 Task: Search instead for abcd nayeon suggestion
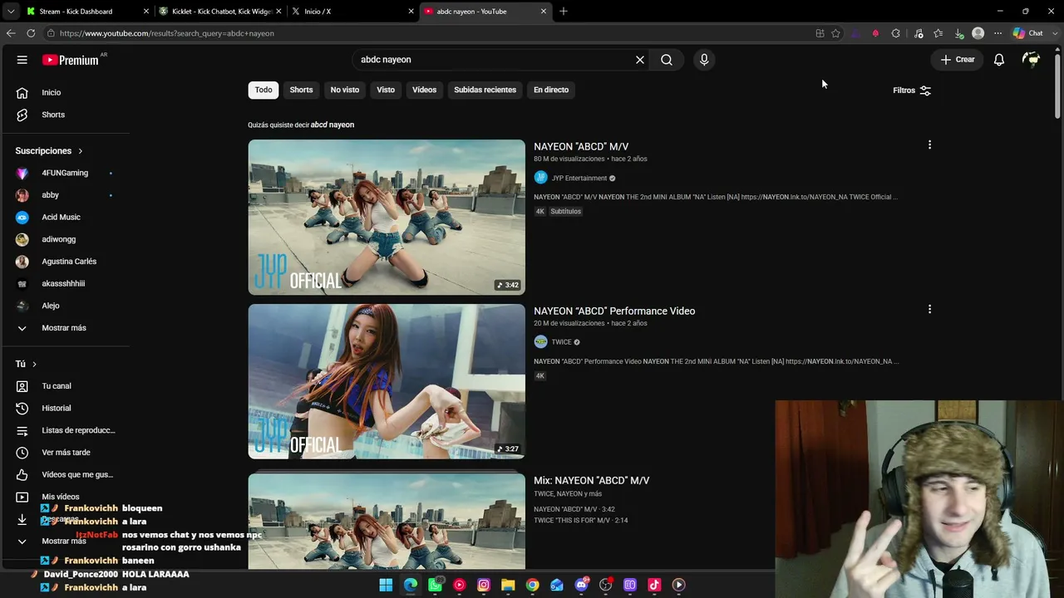point(332,125)
